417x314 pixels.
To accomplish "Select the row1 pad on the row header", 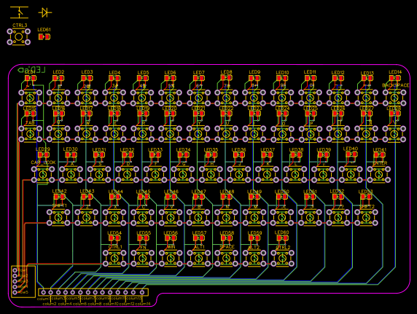I will click(15, 270).
